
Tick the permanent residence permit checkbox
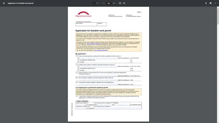[x=77, y=96]
